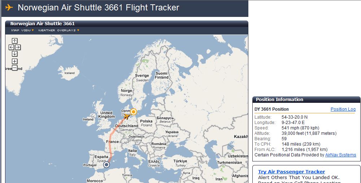Pan the map left with the left arrow
This screenshot has height=183, width=361.
tap(11, 47)
